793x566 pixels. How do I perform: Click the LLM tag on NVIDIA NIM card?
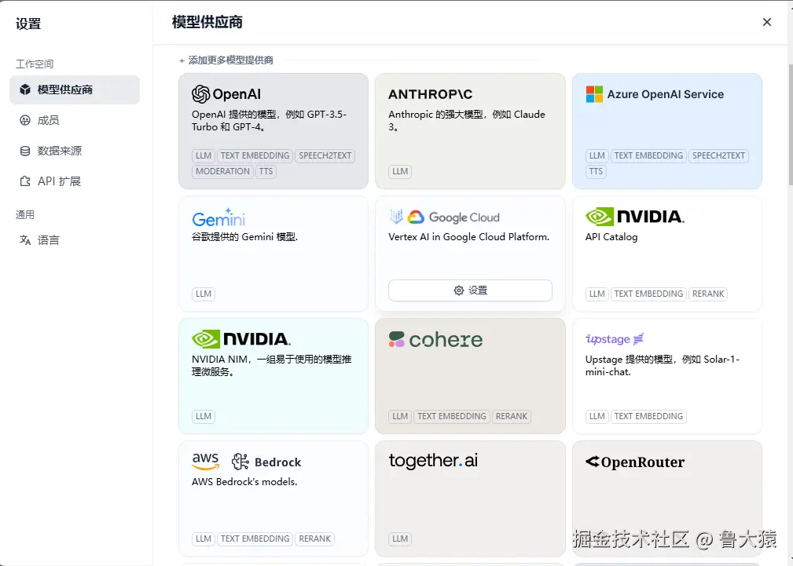pos(204,416)
